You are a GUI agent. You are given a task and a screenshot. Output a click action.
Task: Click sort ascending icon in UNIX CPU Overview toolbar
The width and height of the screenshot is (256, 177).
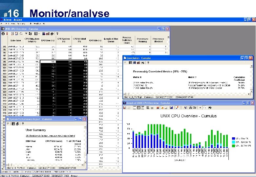(x=12, y=33)
